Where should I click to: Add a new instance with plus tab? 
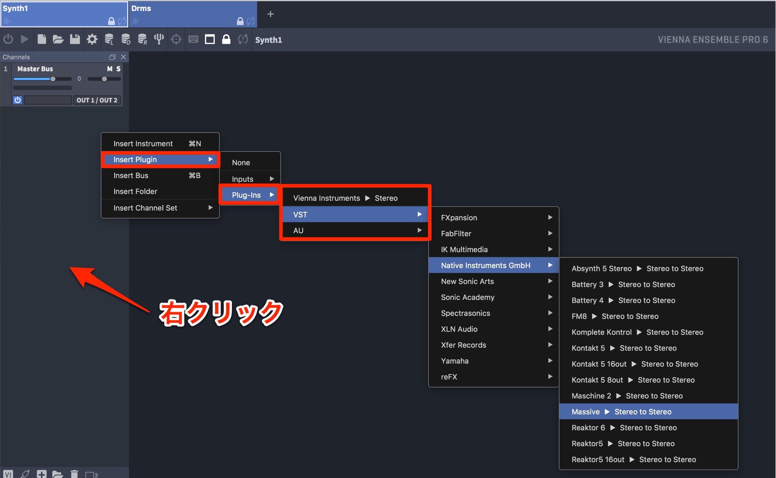click(x=270, y=14)
